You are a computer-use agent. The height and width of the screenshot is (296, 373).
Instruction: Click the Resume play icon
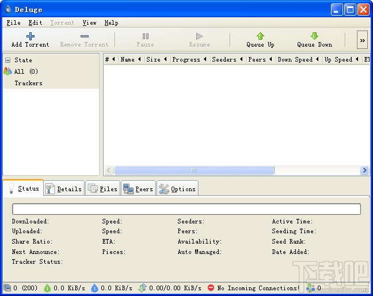point(199,36)
